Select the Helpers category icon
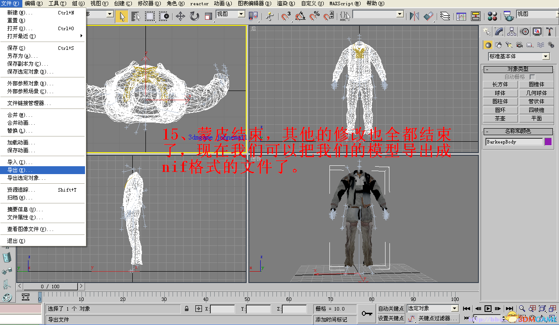Screen dimensions: 559x325 tap(530, 45)
